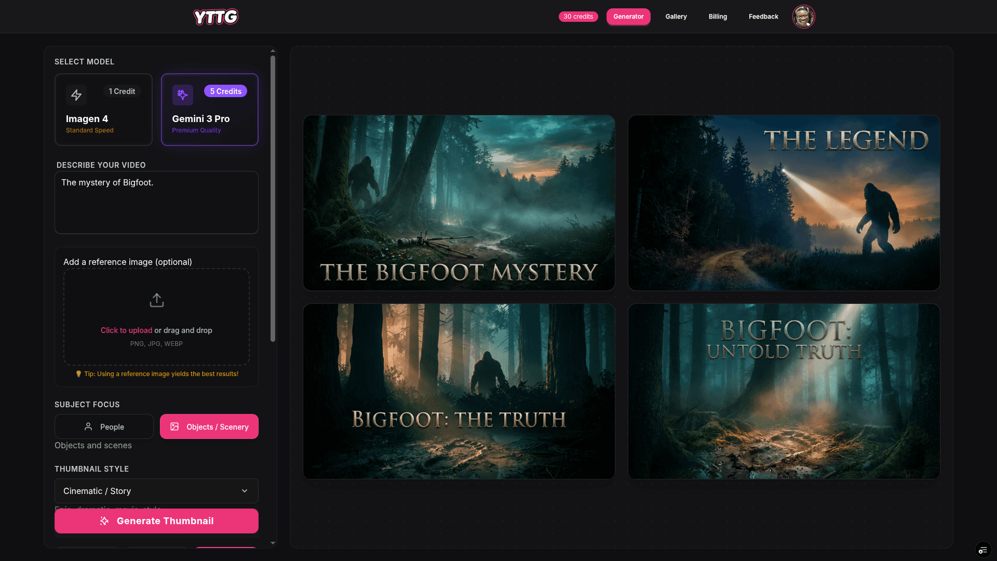Screen dimensions: 997x561
Task: Switch to the Gallery tab
Action: [x=676, y=16]
